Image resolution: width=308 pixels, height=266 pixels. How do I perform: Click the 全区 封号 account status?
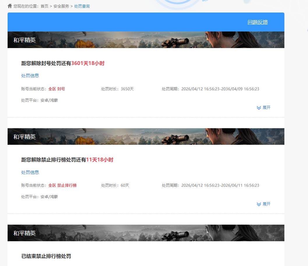click(57, 89)
